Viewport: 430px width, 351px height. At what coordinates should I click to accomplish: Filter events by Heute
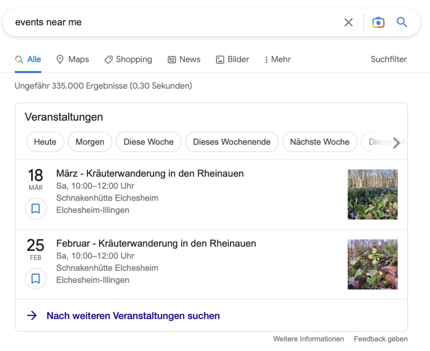45,142
